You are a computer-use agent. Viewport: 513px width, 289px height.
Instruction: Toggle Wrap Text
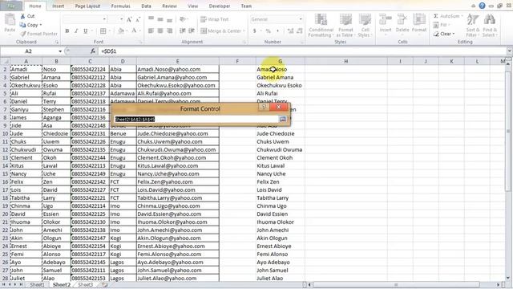click(214, 19)
